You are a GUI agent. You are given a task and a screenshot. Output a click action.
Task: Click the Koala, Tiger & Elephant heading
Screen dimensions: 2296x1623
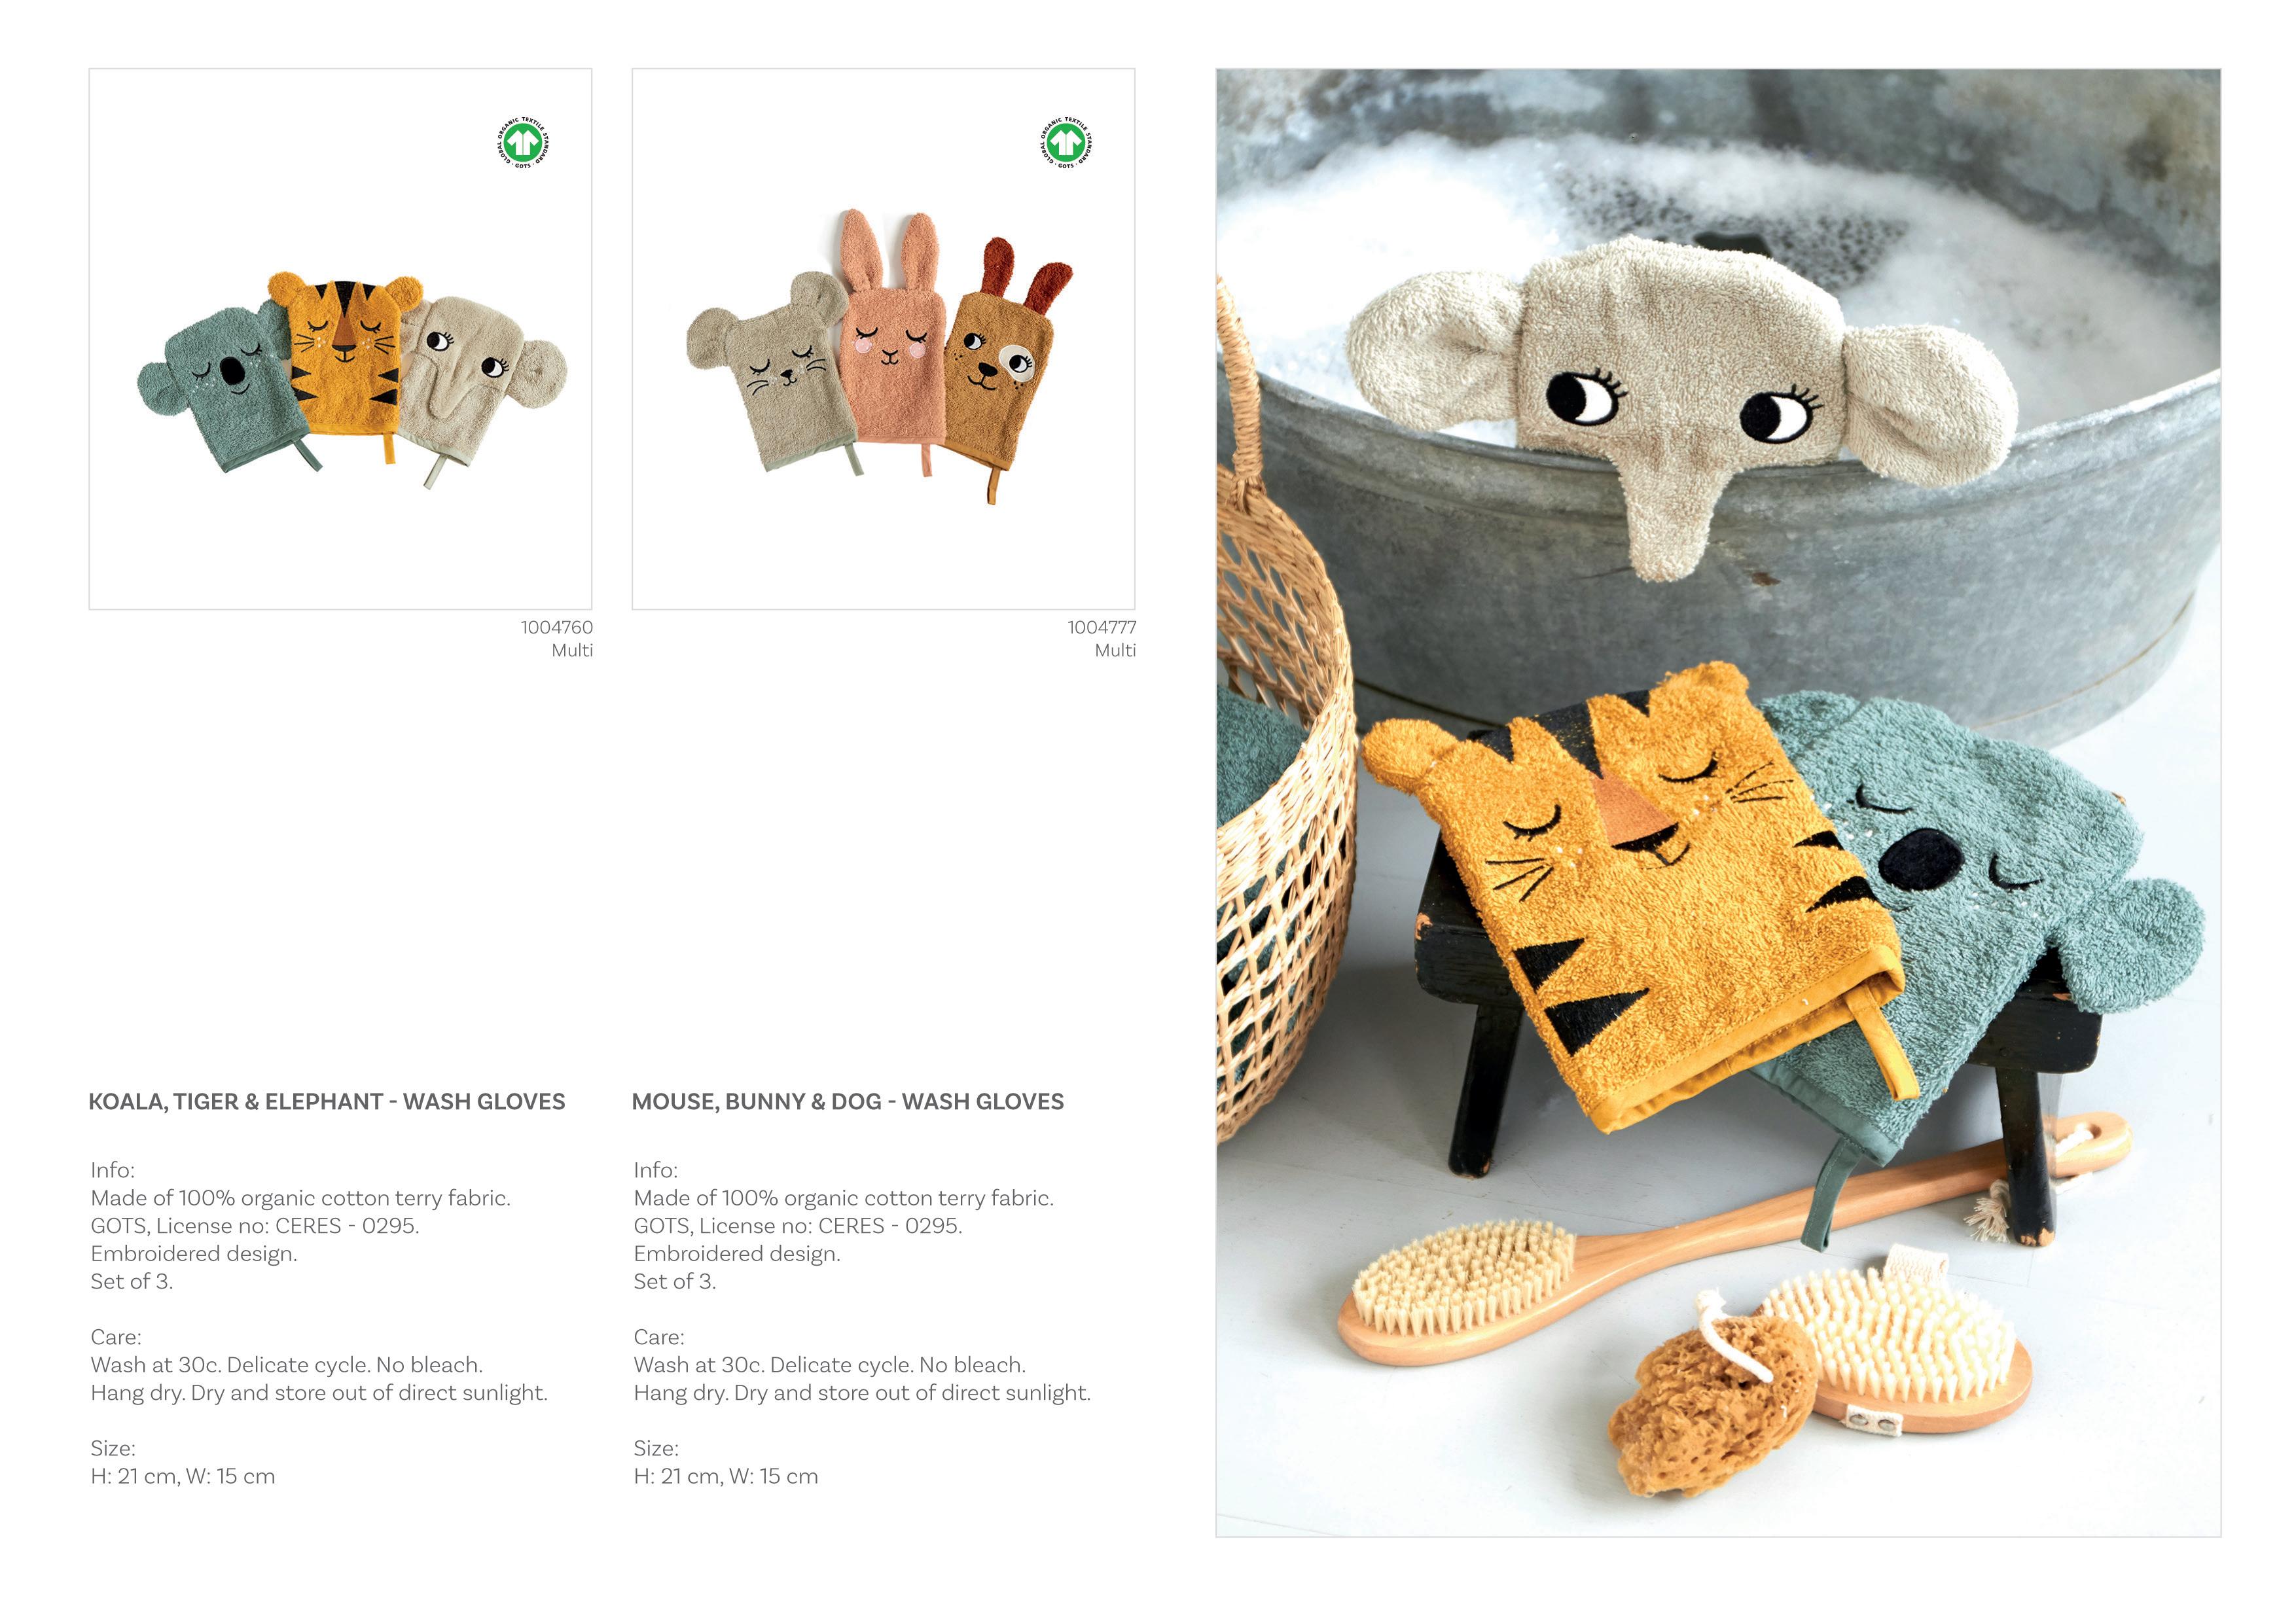pyautogui.click(x=327, y=1102)
